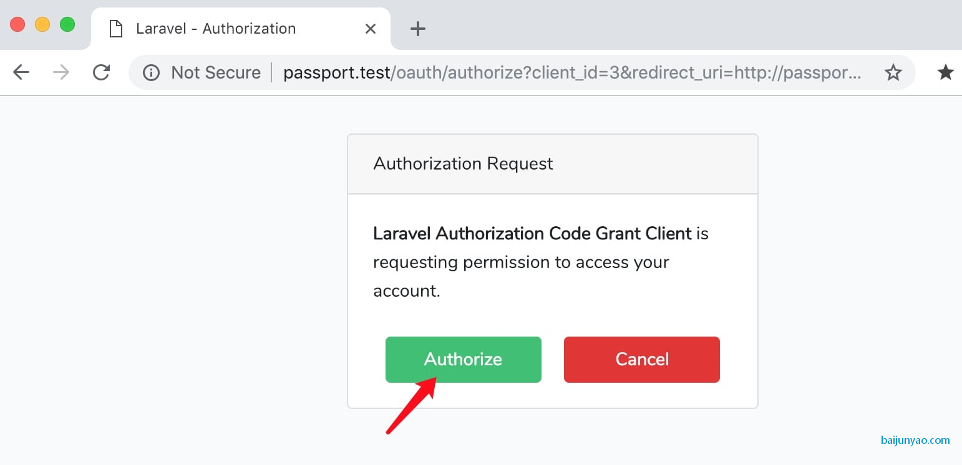Click the Laravel Authorization Code Grant Client text
This screenshot has height=465, width=962.
532,234
